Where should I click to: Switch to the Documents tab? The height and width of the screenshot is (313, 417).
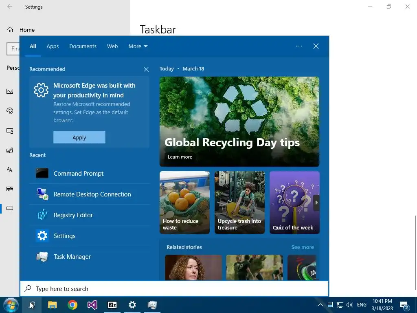point(83,46)
